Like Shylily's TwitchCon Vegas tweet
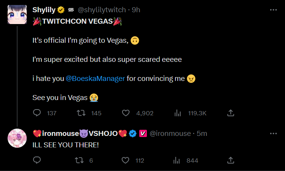 [x=126, y=113]
